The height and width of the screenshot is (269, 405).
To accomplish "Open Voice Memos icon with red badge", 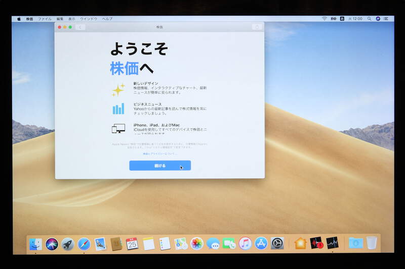I will coord(316,243).
